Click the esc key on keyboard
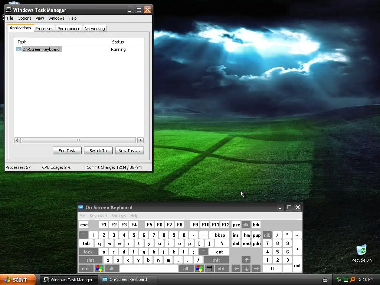 (84, 225)
